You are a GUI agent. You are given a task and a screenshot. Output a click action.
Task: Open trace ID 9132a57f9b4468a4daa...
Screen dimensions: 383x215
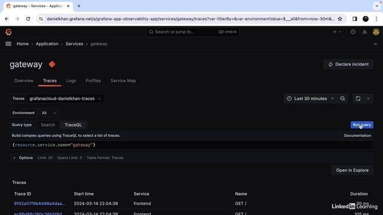coord(40,204)
